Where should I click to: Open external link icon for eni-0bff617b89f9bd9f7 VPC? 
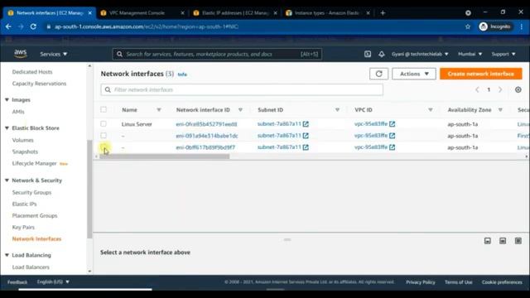[x=392, y=147]
